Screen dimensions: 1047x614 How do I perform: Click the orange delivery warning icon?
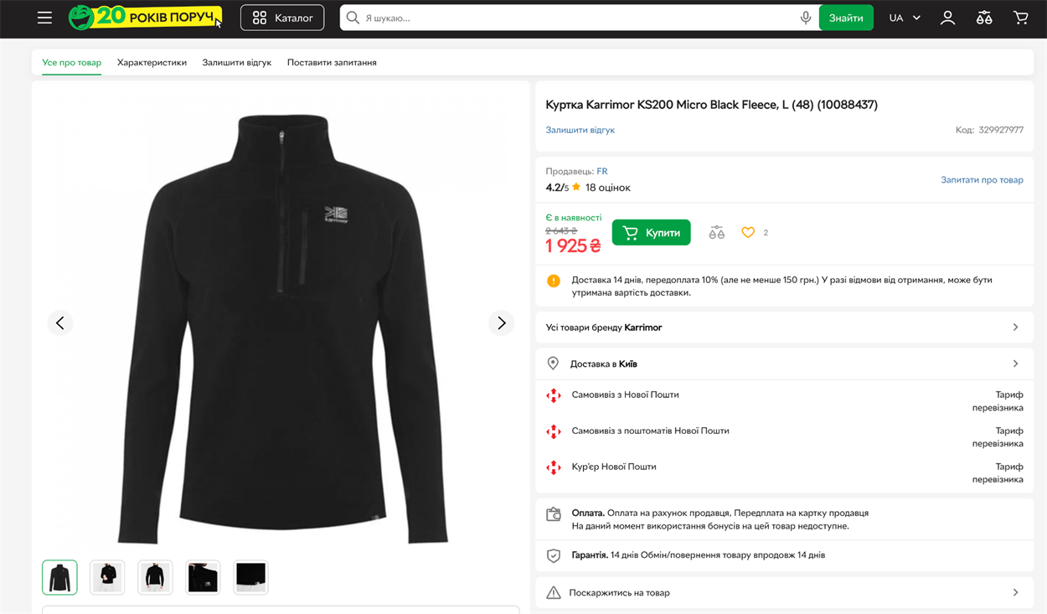click(554, 281)
